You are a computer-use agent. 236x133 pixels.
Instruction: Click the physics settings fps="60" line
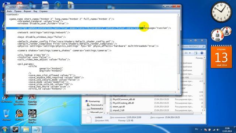[x=88, y=46]
